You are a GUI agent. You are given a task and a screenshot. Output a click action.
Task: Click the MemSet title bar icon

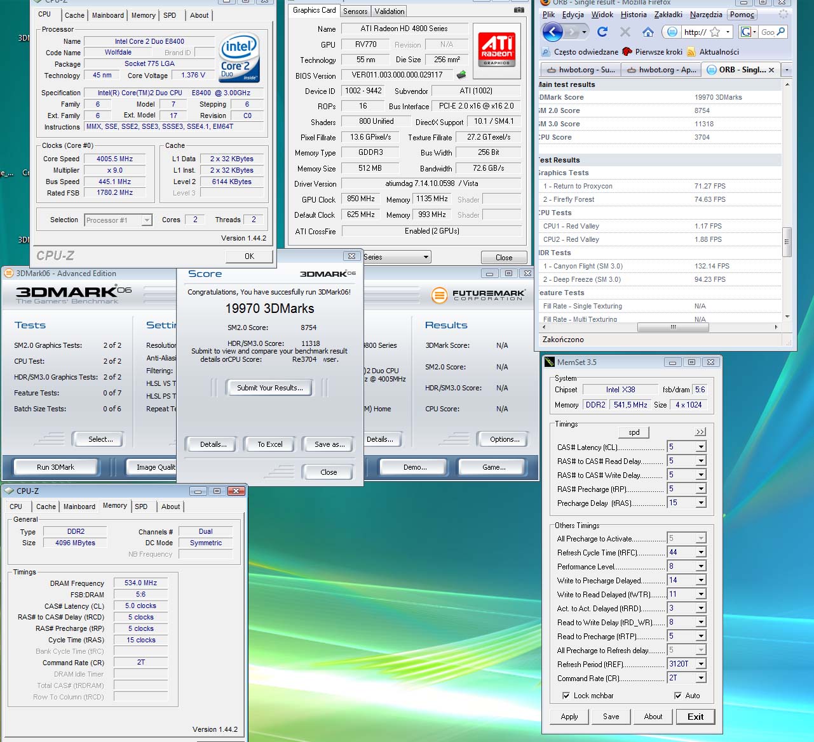coord(549,362)
